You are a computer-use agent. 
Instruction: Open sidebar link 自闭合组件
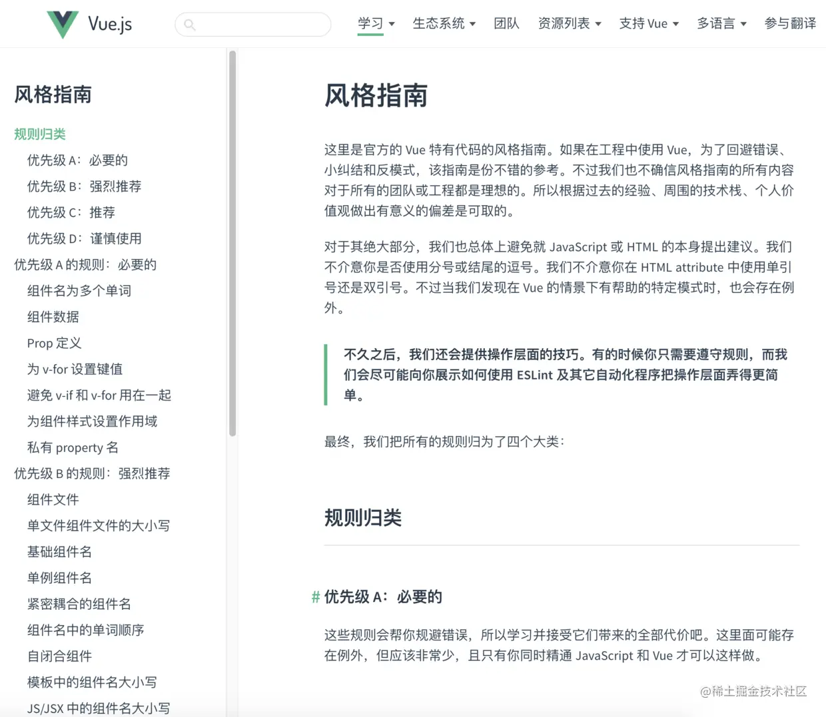pyautogui.click(x=59, y=656)
